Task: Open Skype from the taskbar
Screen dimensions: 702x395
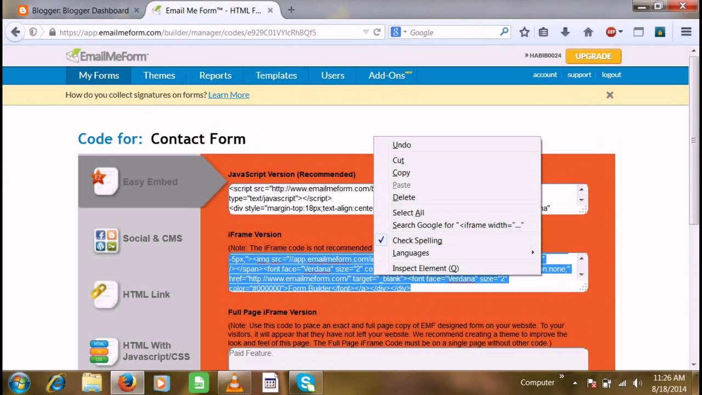Action: (305, 382)
